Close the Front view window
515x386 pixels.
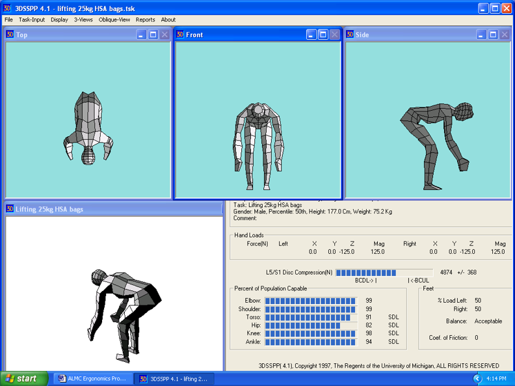[x=335, y=34]
